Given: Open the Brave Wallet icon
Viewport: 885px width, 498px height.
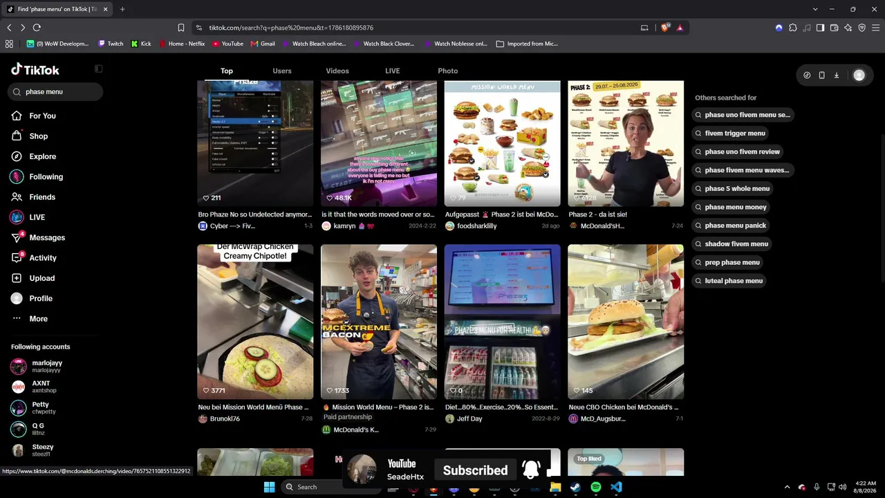Looking at the screenshot, I should [834, 28].
